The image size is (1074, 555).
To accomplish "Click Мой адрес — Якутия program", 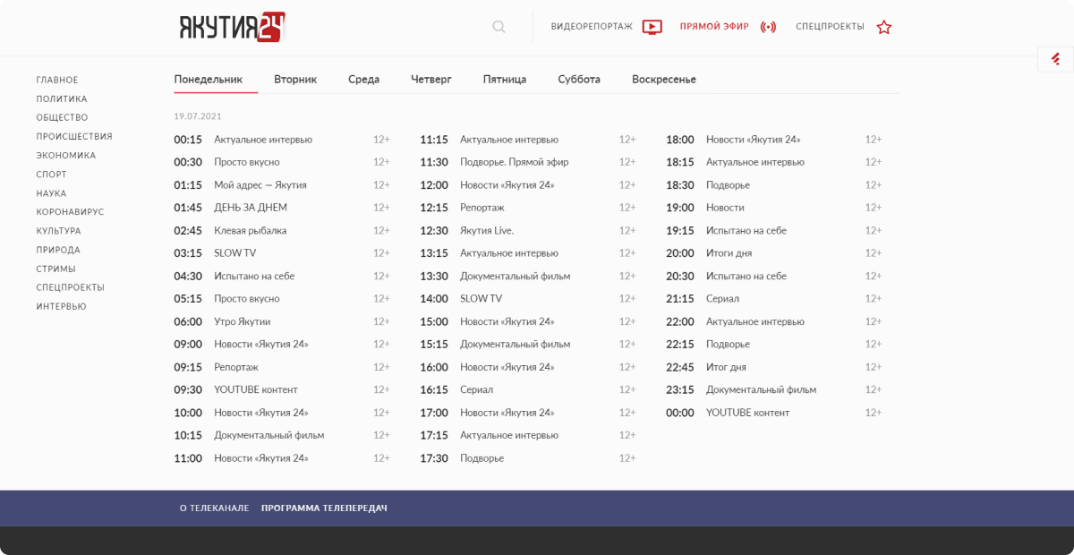I will [260, 185].
